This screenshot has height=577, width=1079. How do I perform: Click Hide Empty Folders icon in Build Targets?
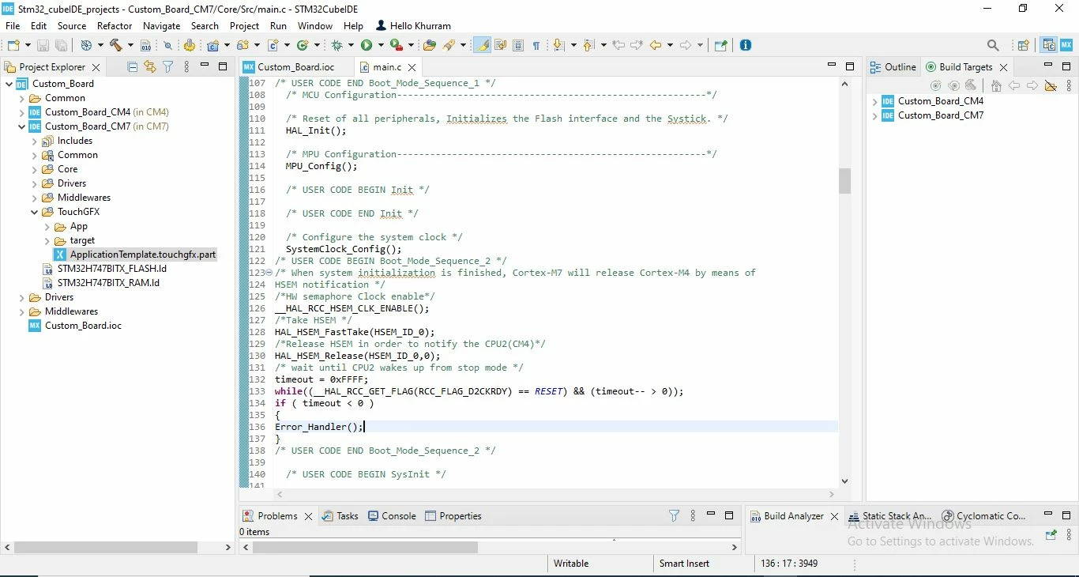pos(1050,85)
